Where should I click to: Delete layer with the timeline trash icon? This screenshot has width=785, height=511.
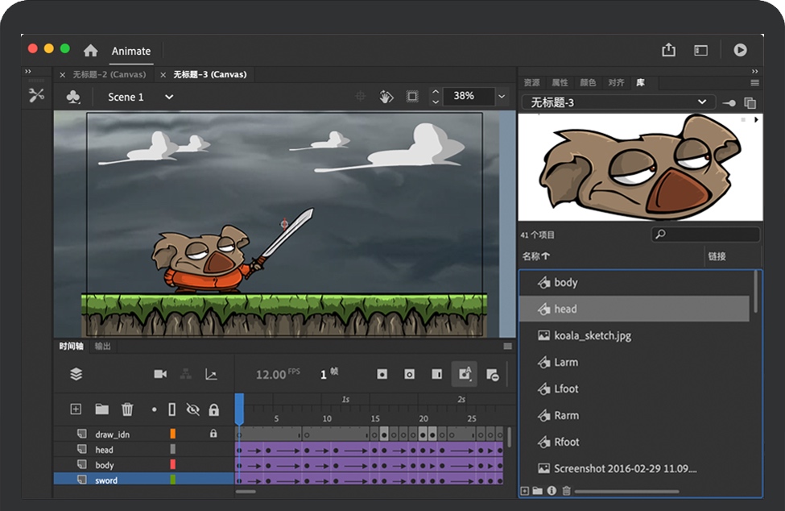(127, 409)
